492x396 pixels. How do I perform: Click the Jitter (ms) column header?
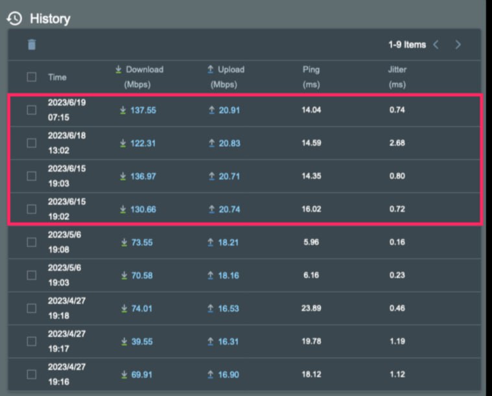tap(397, 77)
